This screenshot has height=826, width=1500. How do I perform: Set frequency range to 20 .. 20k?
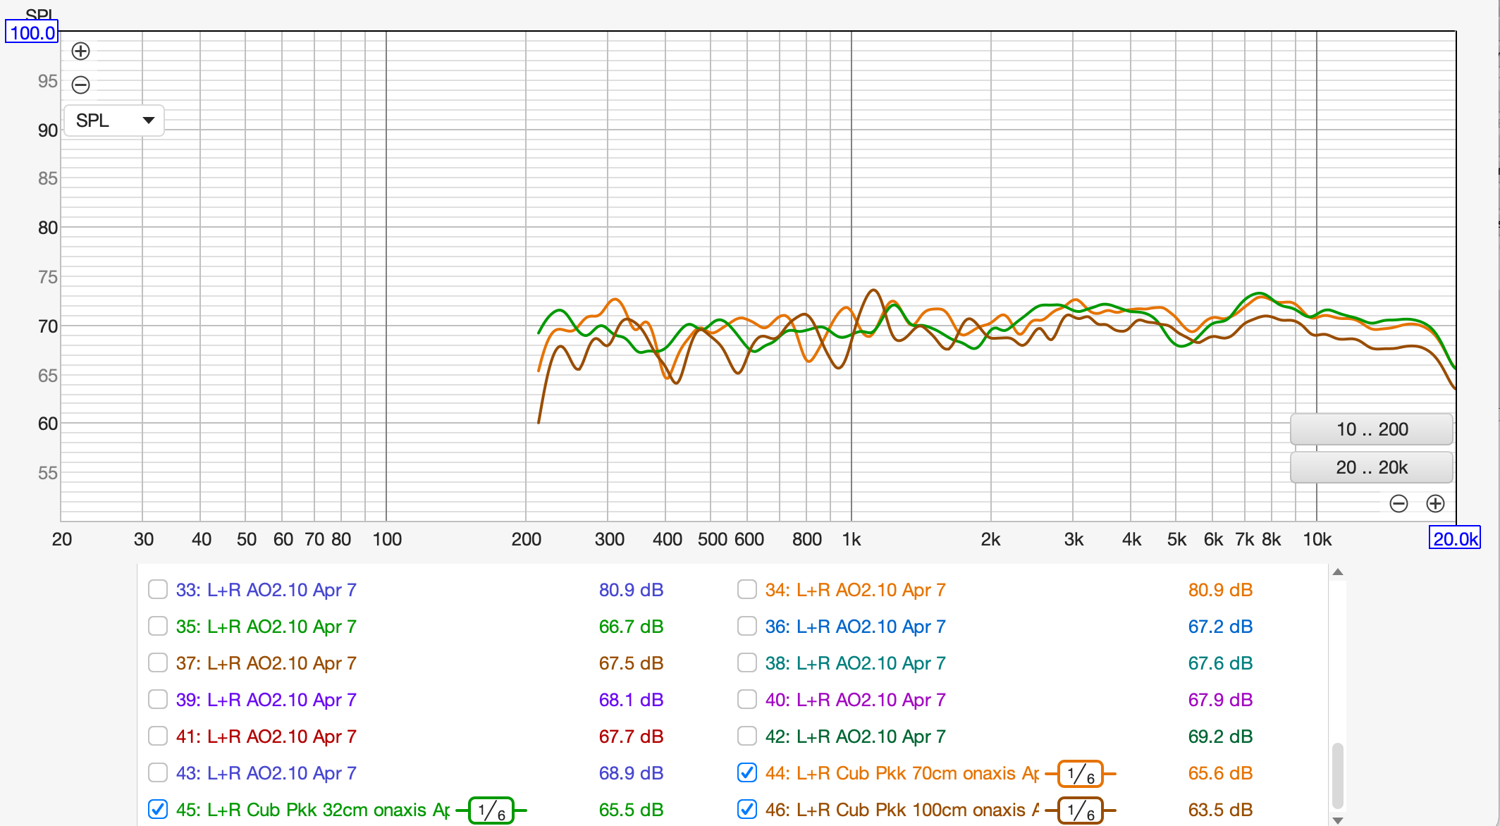pos(1371,467)
